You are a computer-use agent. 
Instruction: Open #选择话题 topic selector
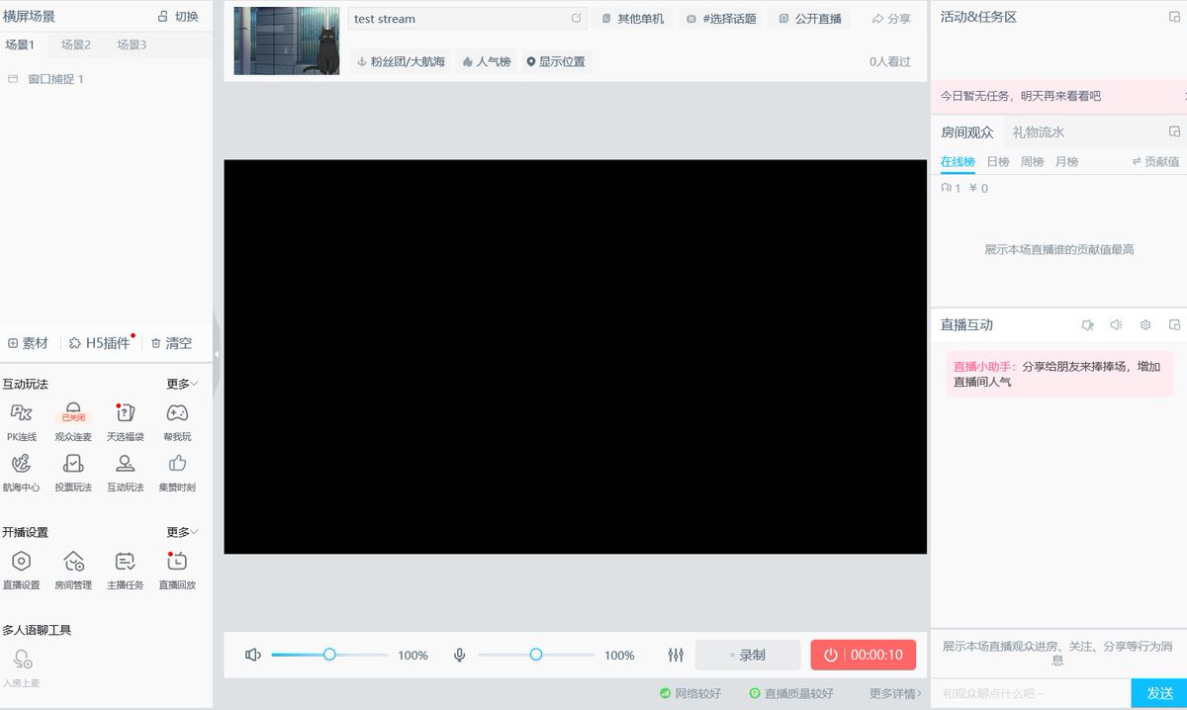(722, 19)
